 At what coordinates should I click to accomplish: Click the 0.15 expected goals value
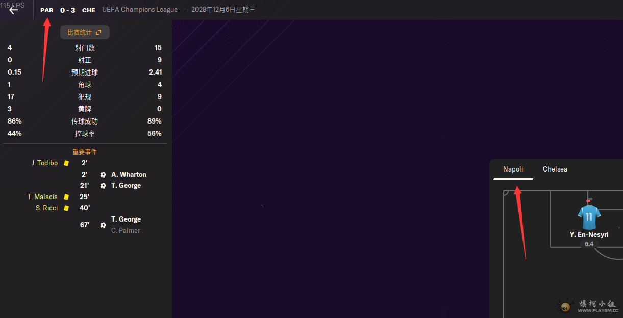pyautogui.click(x=14, y=72)
